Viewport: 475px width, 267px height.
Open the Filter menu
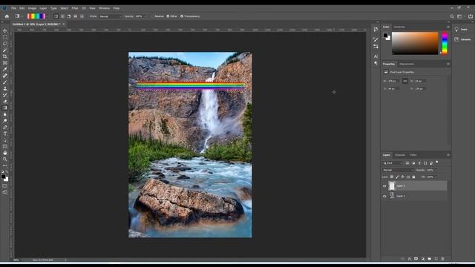(x=75, y=8)
